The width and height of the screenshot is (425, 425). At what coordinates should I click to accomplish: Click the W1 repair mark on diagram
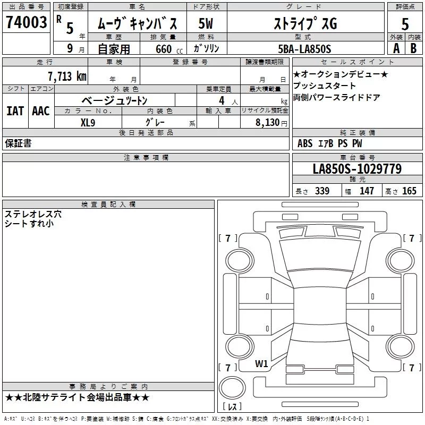261,364
